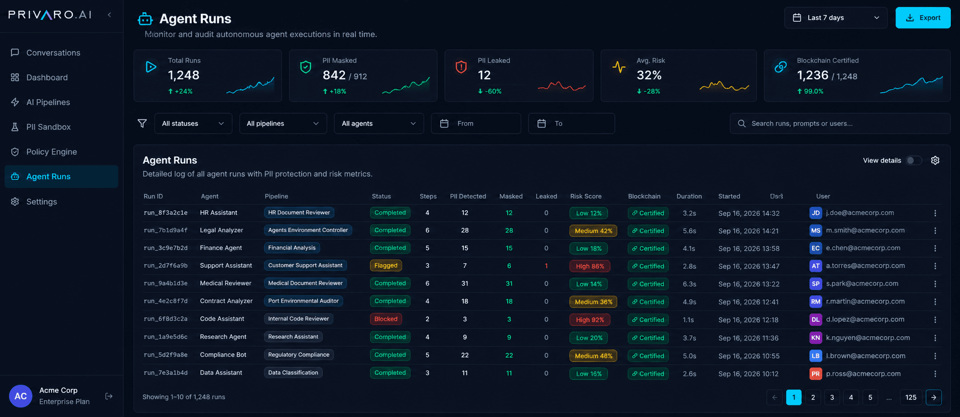Open row menu for e.chen@acmecorp.com
Image resolution: width=960 pixels, height=417 pixels.
coord(935,249)
